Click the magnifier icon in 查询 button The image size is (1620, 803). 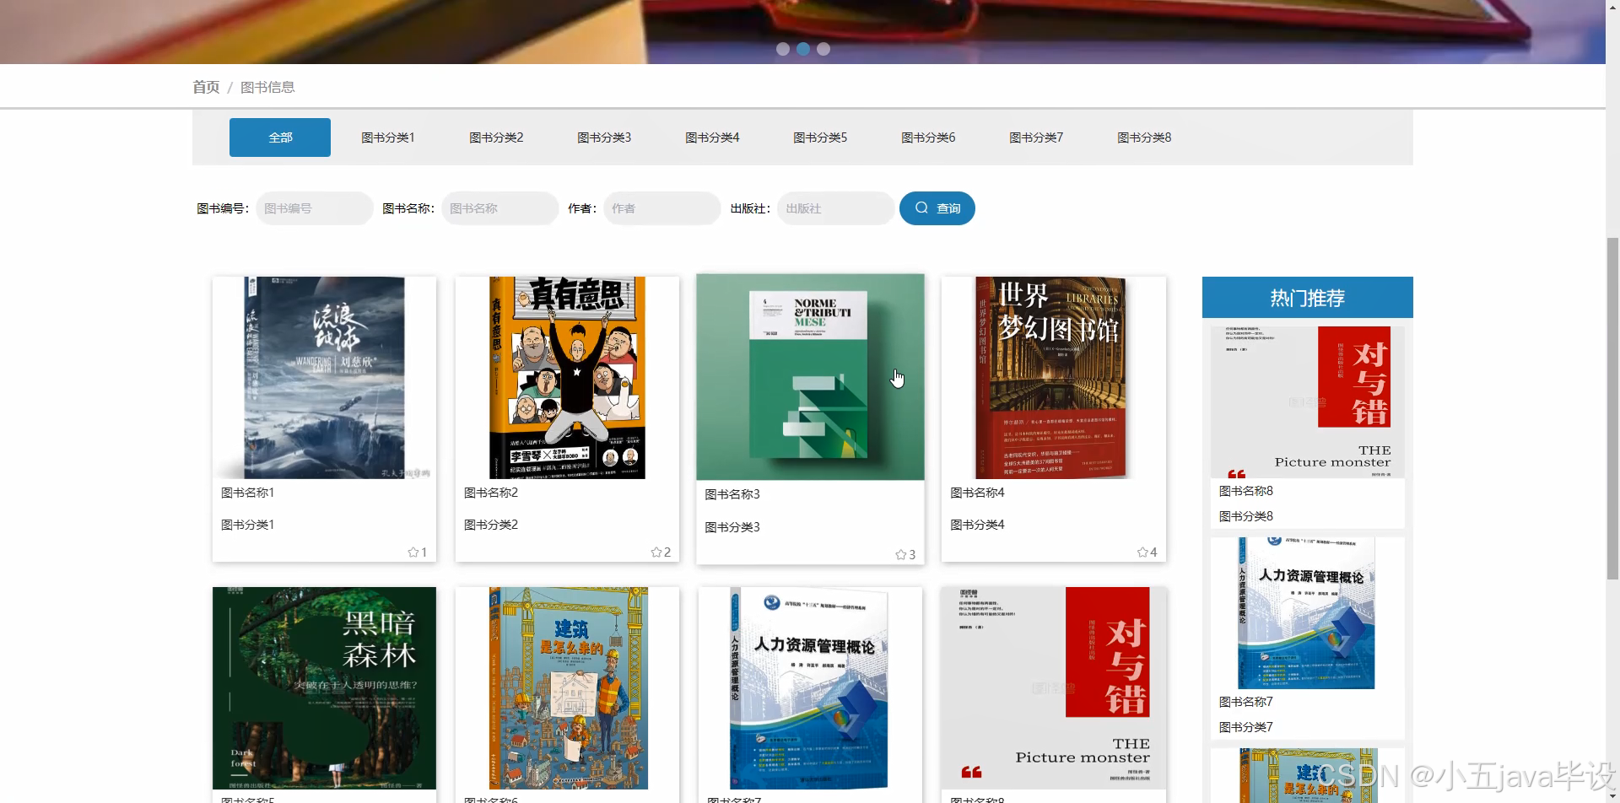pos(921,207)
